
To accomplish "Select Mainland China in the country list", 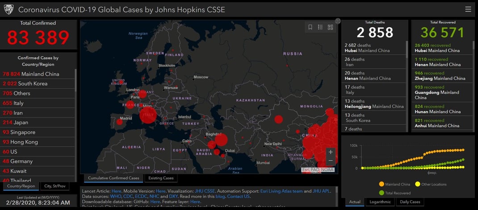I will (x=31, y=74).
